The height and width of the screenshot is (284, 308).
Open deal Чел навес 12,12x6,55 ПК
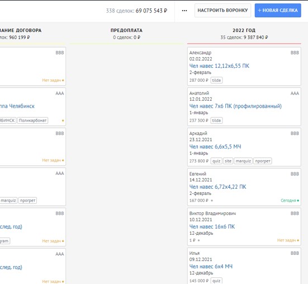click(x=219, y=66)
